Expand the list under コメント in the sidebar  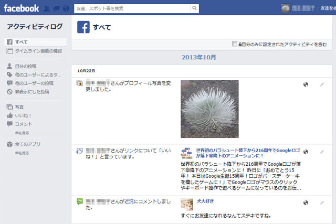22,133
